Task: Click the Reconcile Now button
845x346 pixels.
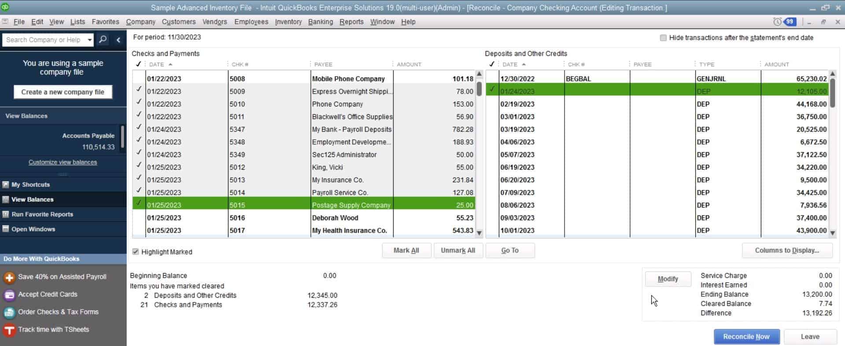Action: [746, 337]
